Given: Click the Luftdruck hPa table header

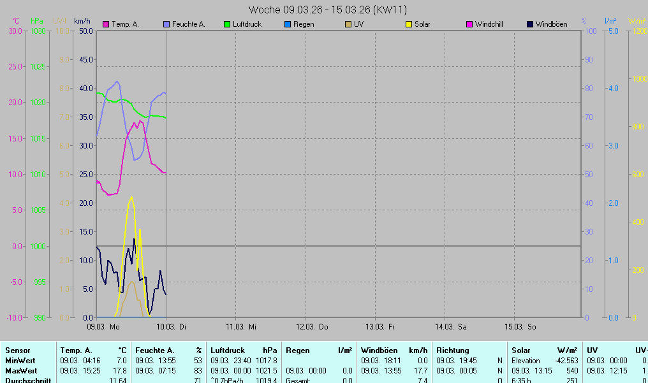Looking at the screenshot, I should pos(244,350).
